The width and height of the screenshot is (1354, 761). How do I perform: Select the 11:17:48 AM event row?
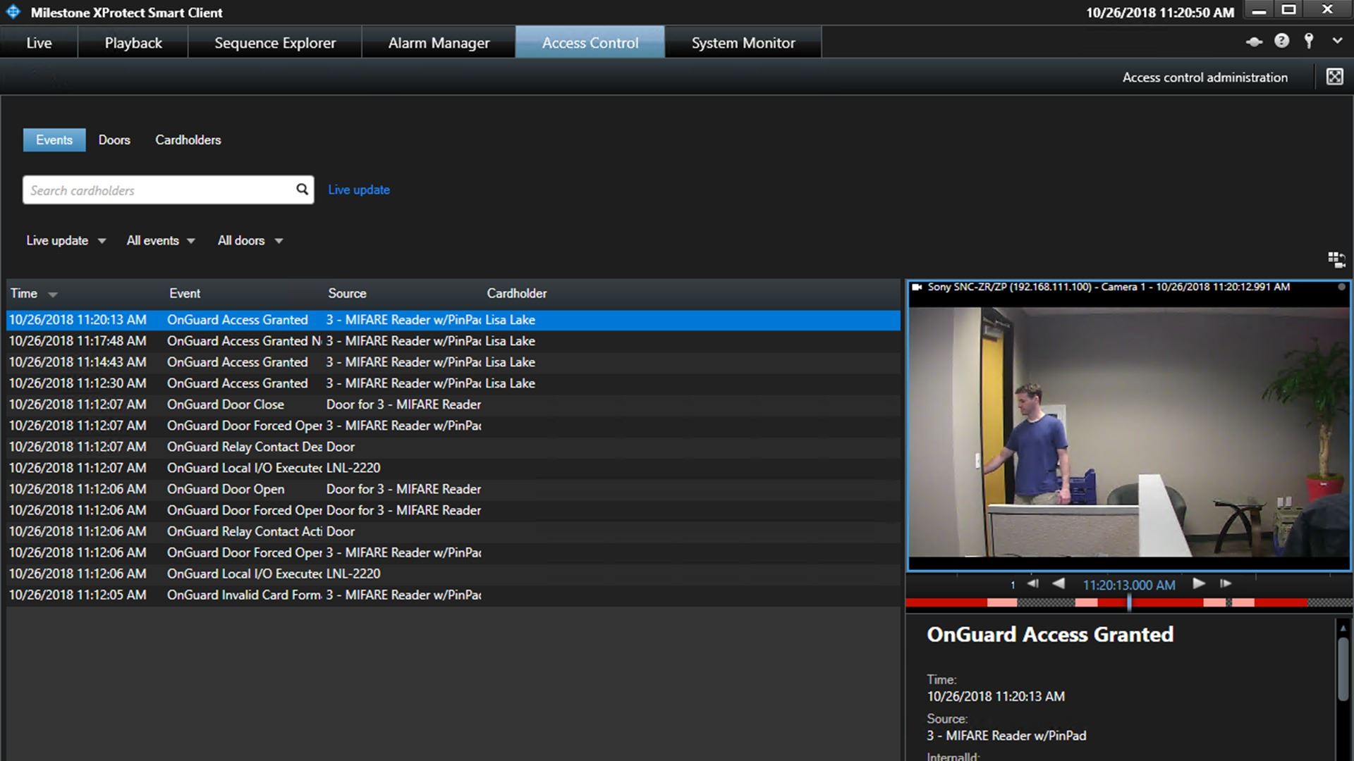pos(453,341)
